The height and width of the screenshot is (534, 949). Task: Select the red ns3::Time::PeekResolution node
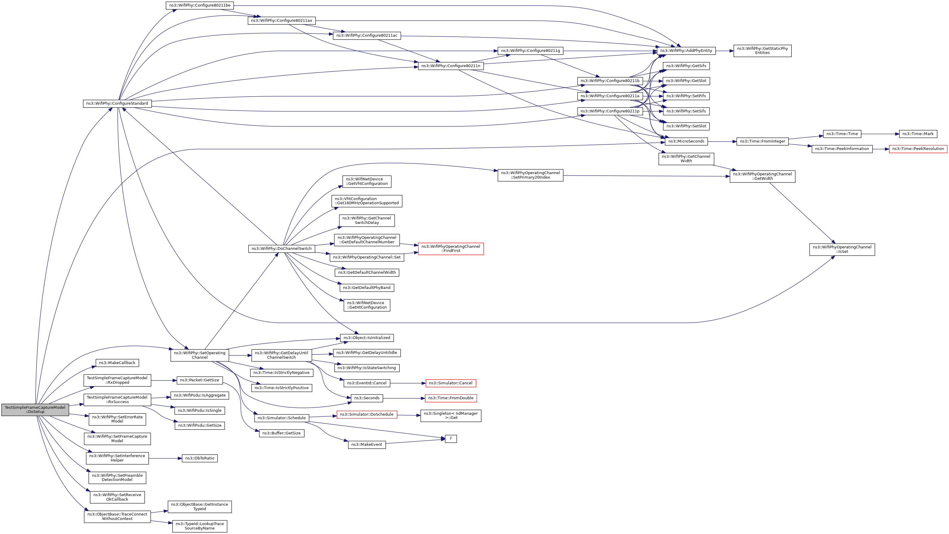click(x=918, y=149)
